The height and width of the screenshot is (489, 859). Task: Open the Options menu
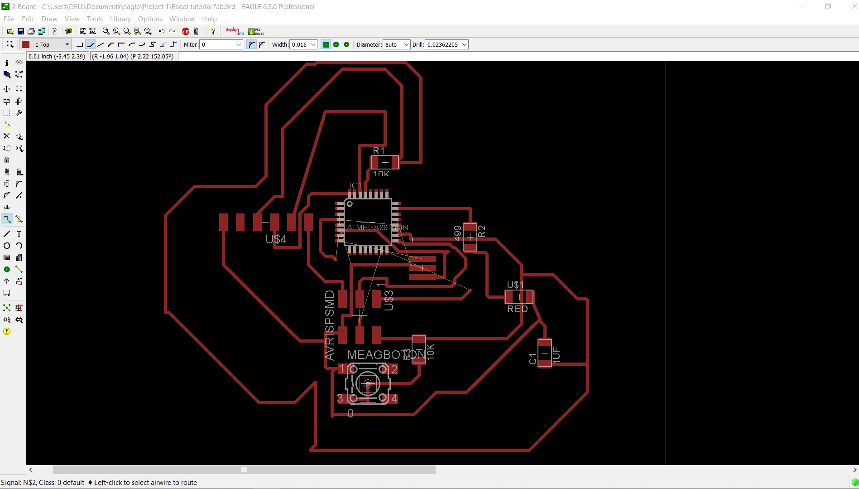[x=150, y=19]
